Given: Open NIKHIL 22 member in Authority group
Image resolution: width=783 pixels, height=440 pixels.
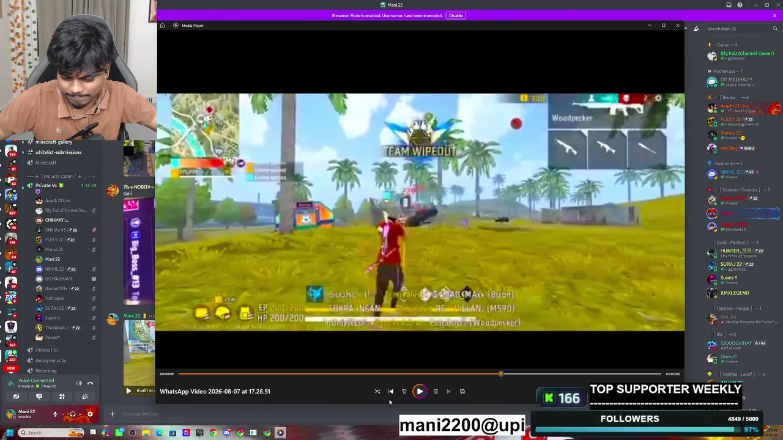Looking at the screenshot, I should point(741,174).
